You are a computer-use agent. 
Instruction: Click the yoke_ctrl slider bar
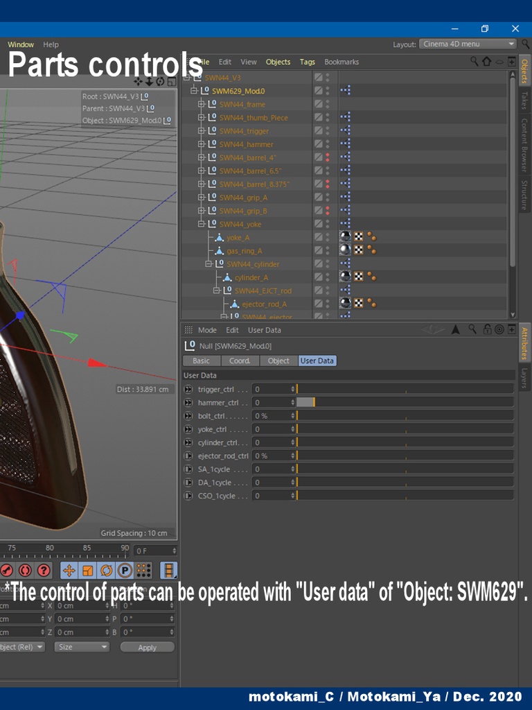pyautogui.click(x=405, y=428)
